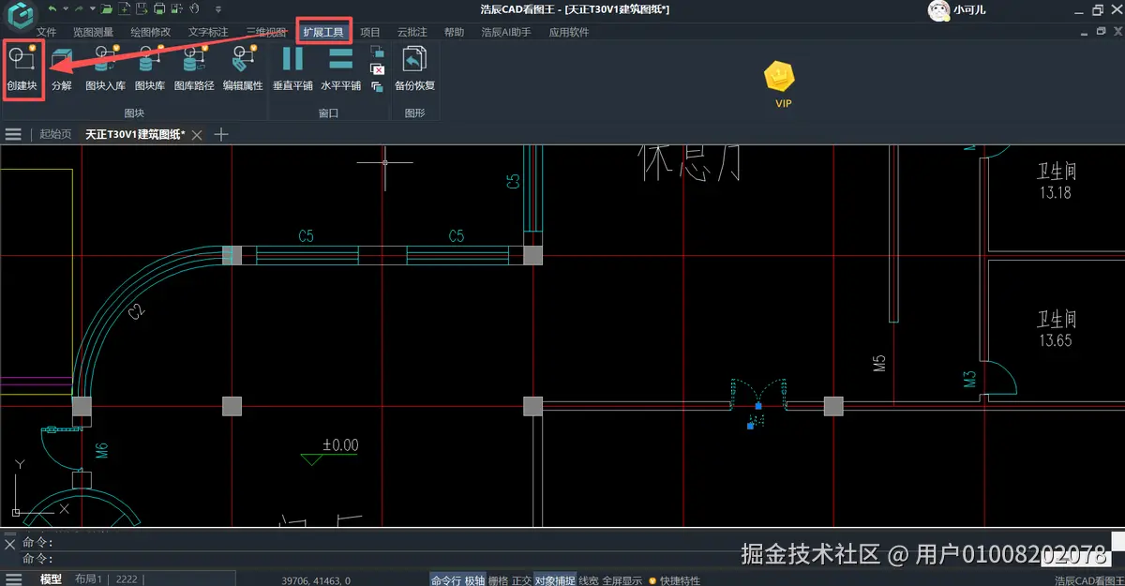Toggle 栅格 grid display

click(x=498, y=580)
